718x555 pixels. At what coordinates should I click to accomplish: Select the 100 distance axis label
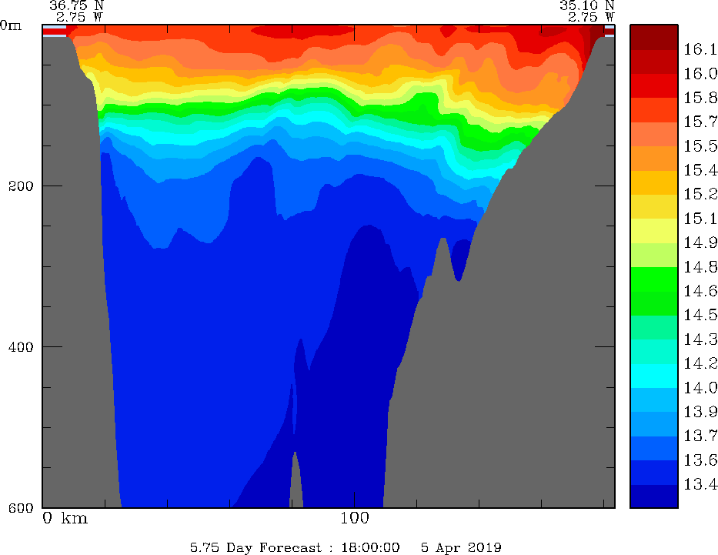pyautogui.click(x=355, y=518)
